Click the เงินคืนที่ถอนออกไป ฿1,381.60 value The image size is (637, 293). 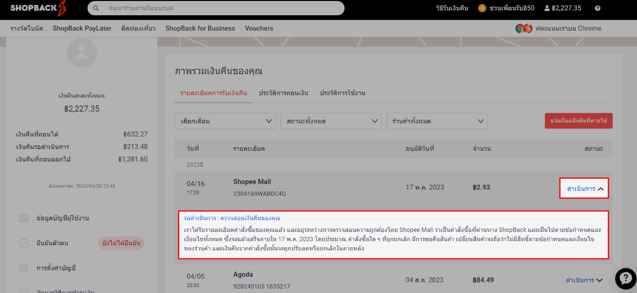133,159
